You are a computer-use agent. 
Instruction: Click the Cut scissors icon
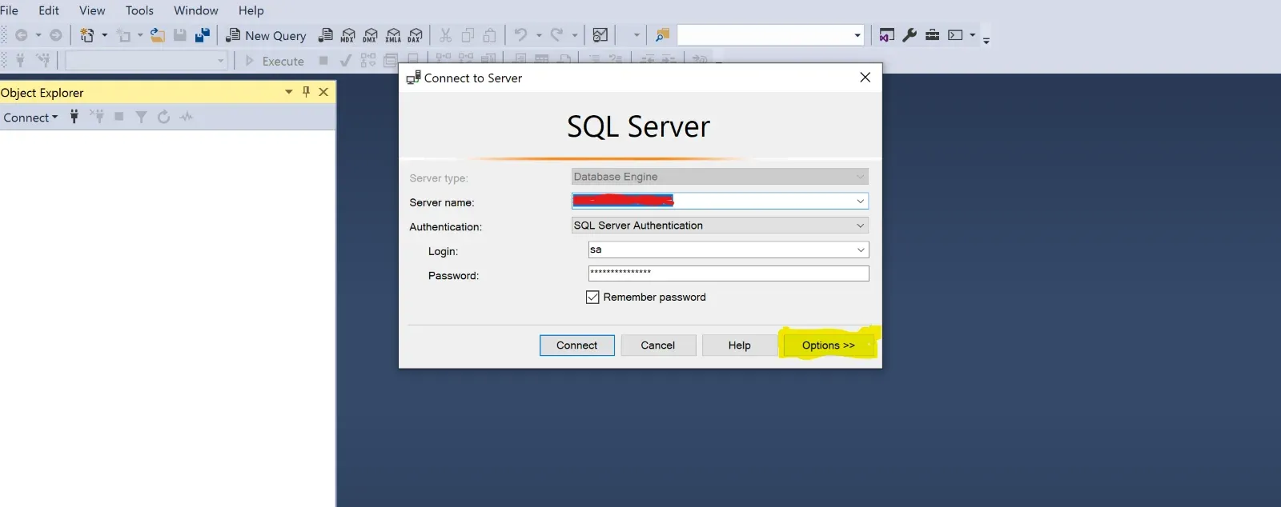446,35
